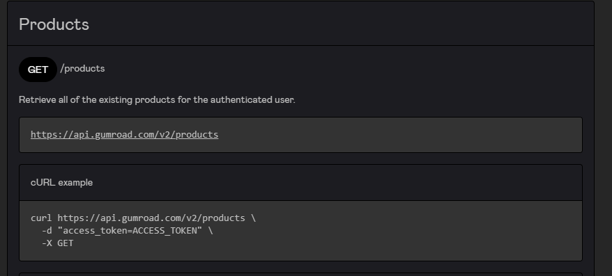
Task: Click blank space right of cURL example title
Action: 336,183
